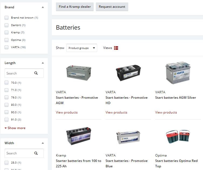Screen dimensions: 203x170
Task: Click the Width search magnifier icon
Action: (x=36, y=153)
